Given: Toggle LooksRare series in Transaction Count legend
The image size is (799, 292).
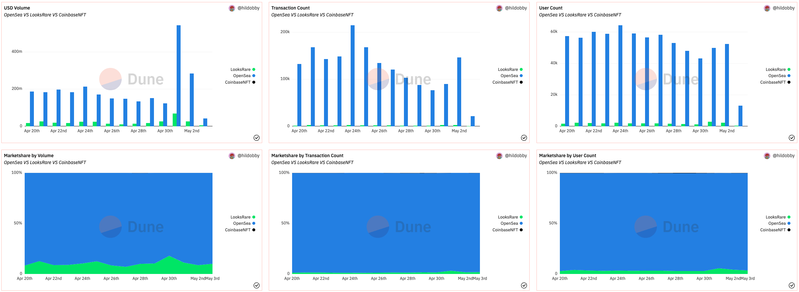Looking at the screenshot, I should pyautogui.click(x=510, y=70).
